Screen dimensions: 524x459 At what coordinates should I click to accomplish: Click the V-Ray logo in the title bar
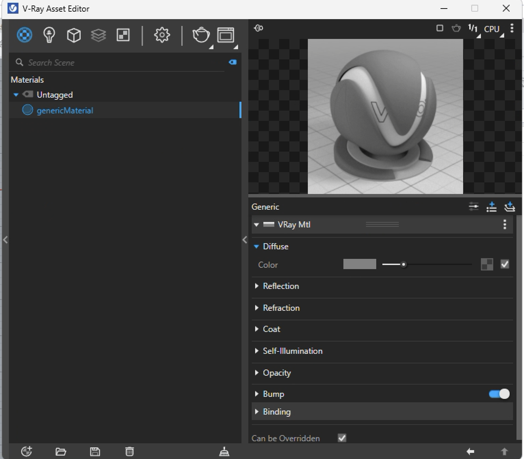(13, 8)
